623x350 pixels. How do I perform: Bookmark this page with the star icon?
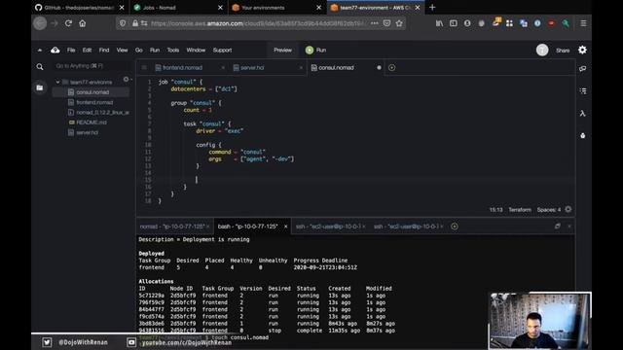point(399,23)
